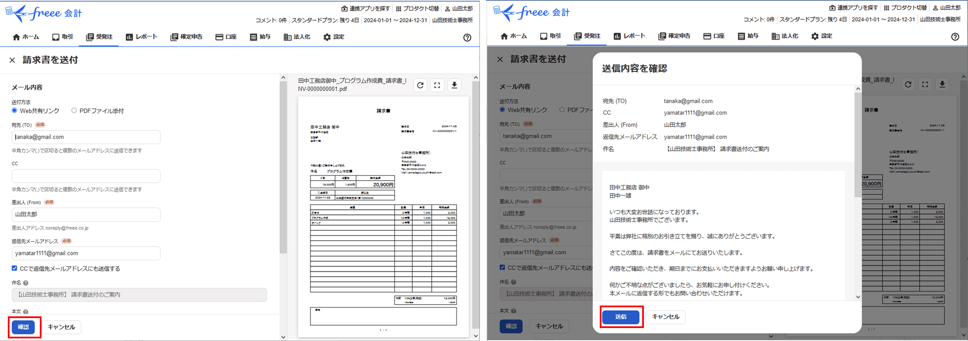Open プロダクト切替 grid switcher in left window
The height and width of the screenshot is (341, 968).
[x=417, y=9]
